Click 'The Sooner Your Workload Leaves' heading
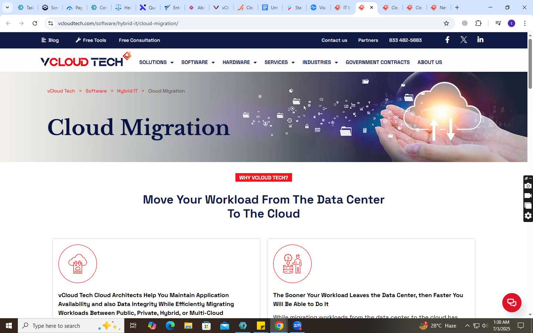The height and width of the screenshot is (333, 533). coord(368,299)
